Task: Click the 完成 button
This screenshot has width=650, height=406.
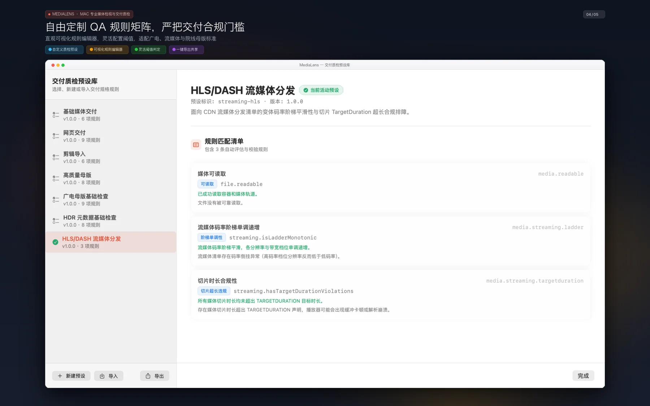Action: click(x=583, y=376)
